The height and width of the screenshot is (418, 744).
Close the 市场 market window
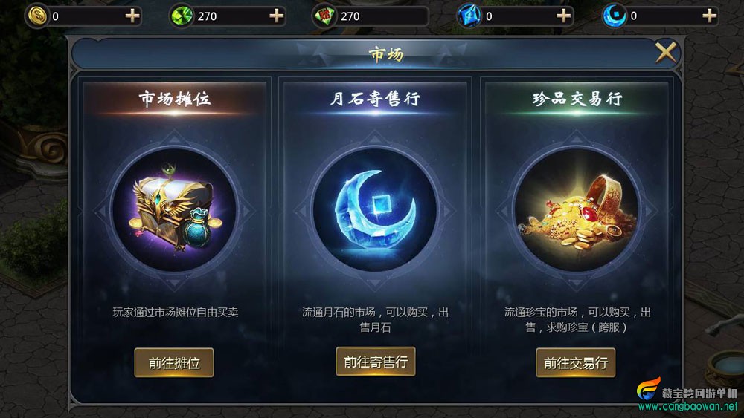click(x=666, y=52)
